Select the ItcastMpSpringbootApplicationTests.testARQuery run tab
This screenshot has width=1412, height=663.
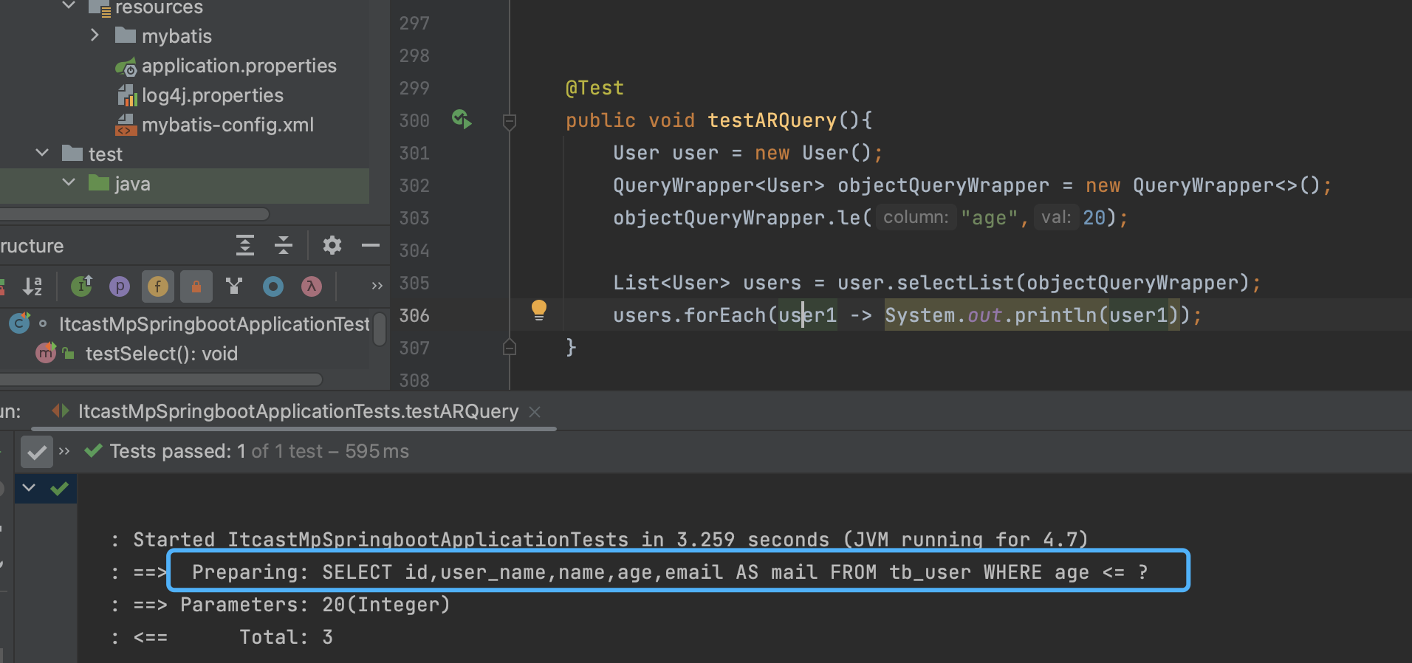(298, 412)
